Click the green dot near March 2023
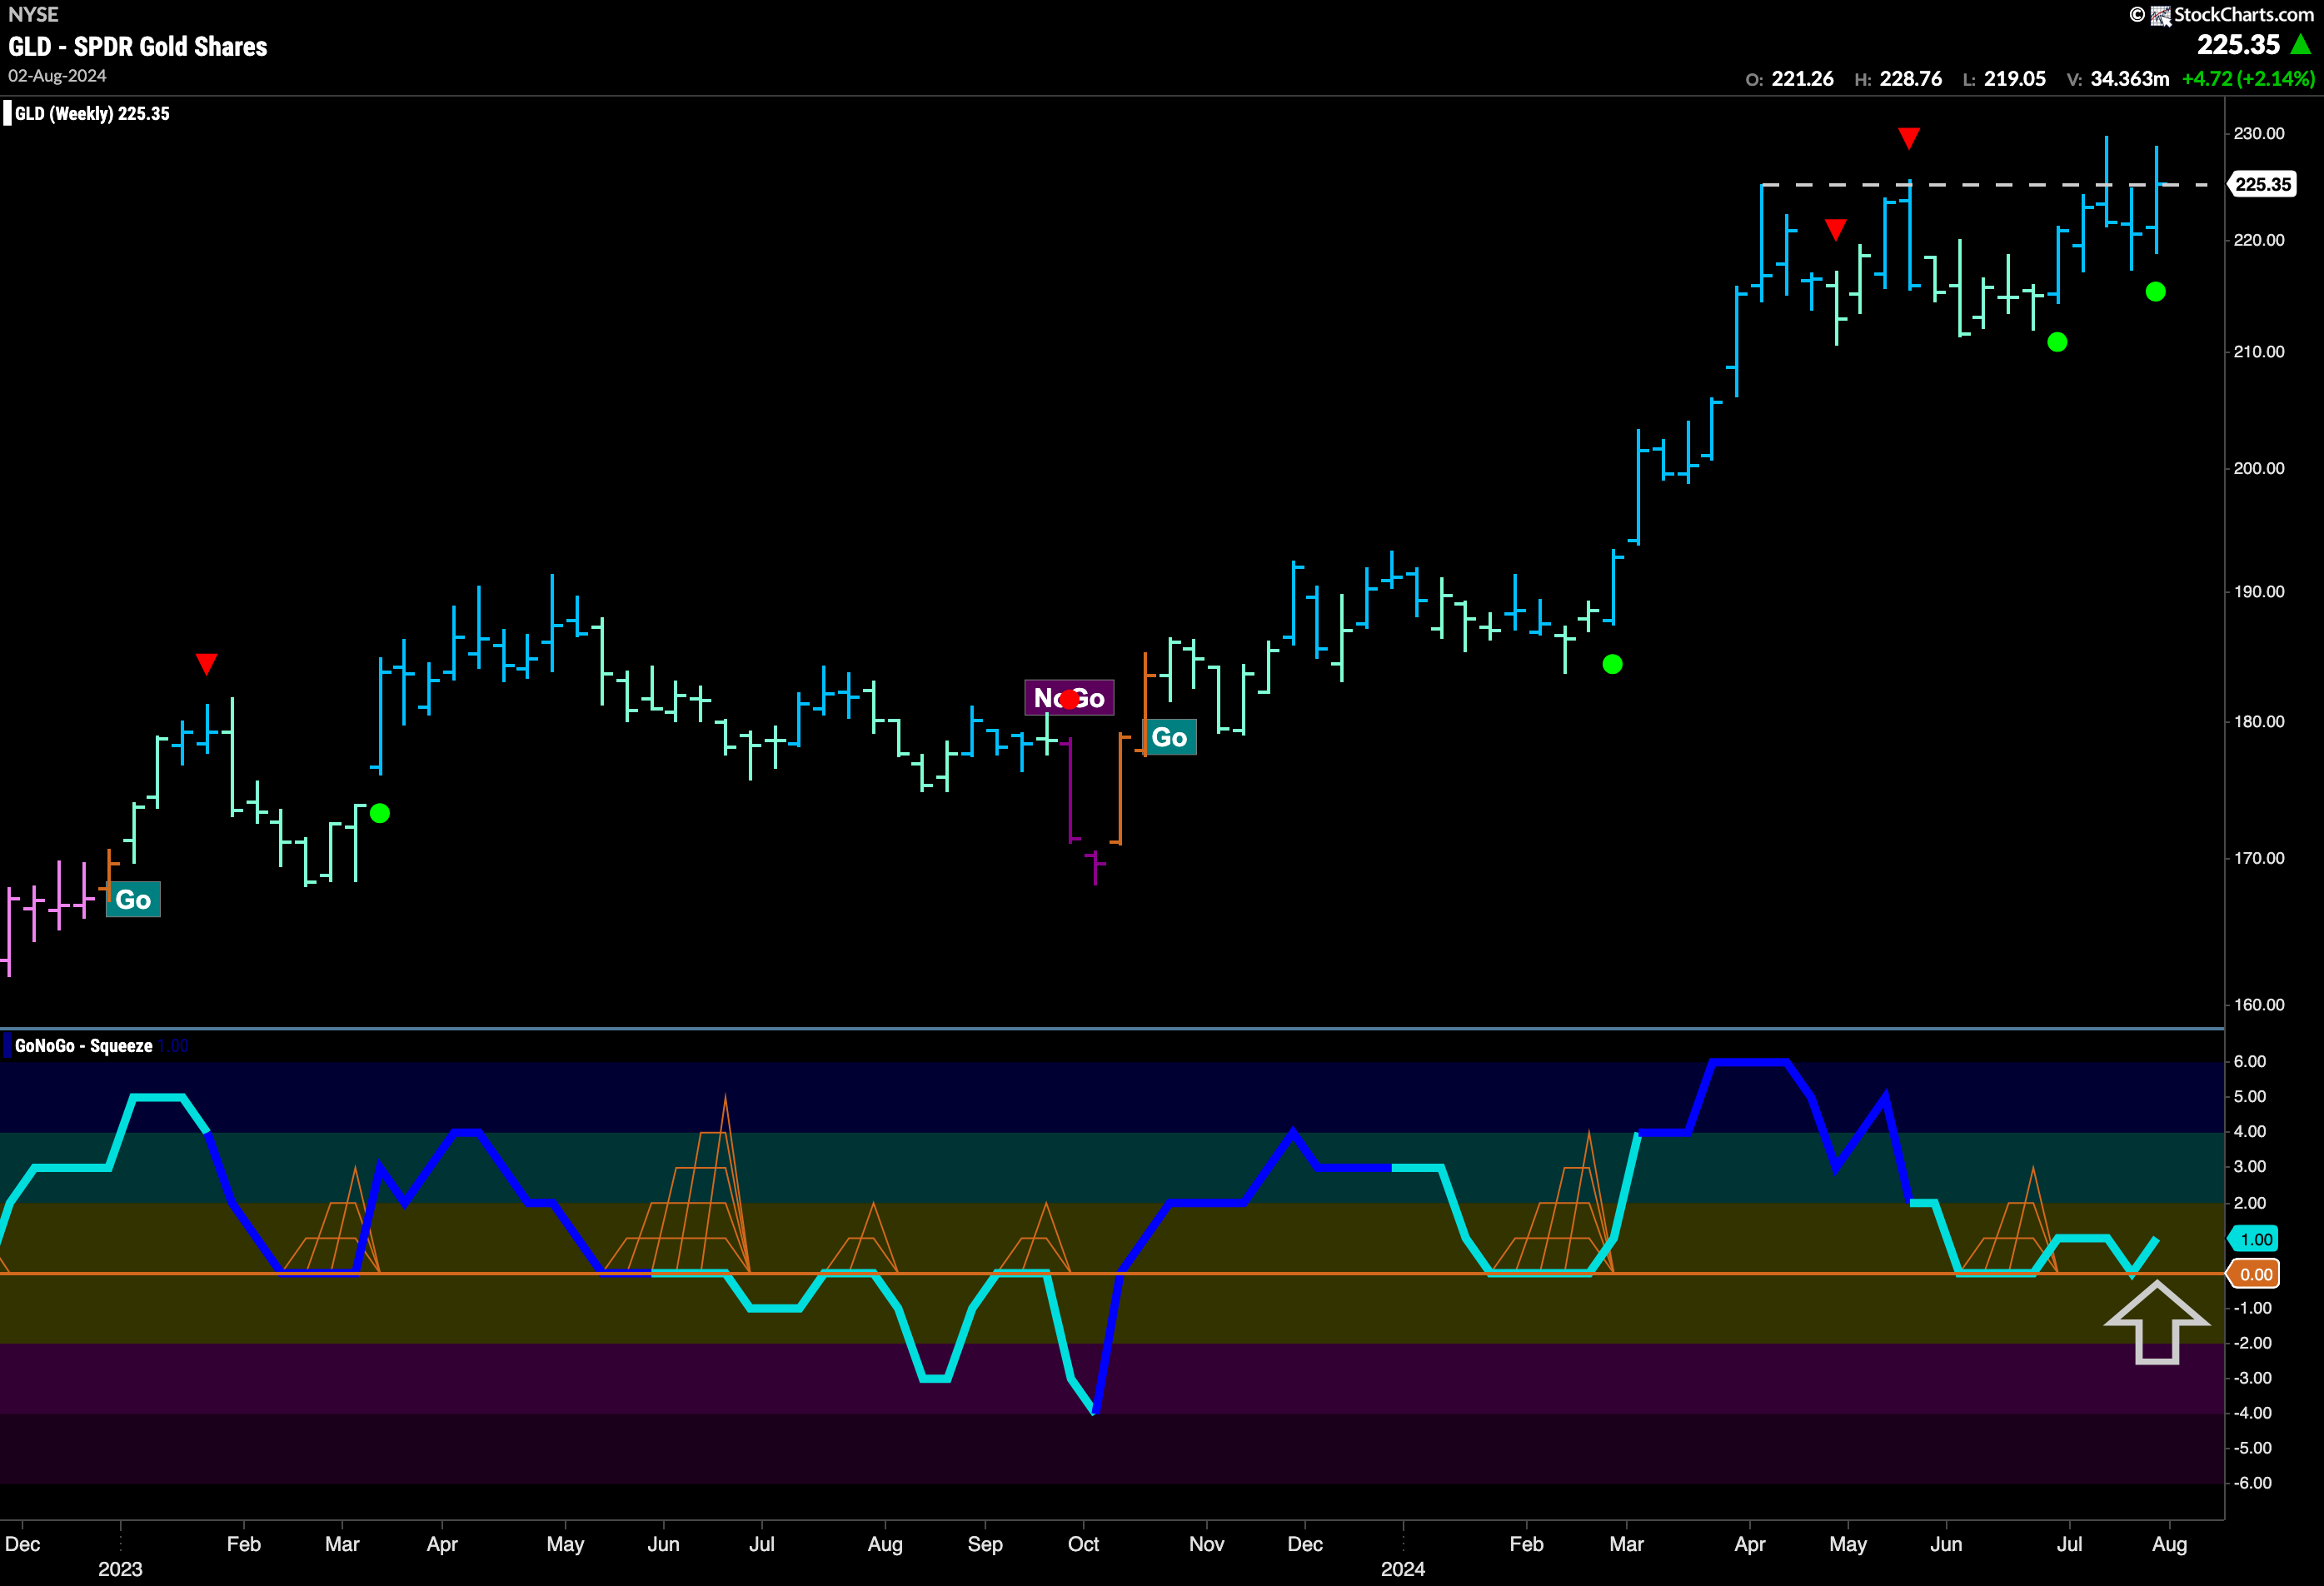The height and width of the screenshot is (1586, 2324). pos(380,814)
